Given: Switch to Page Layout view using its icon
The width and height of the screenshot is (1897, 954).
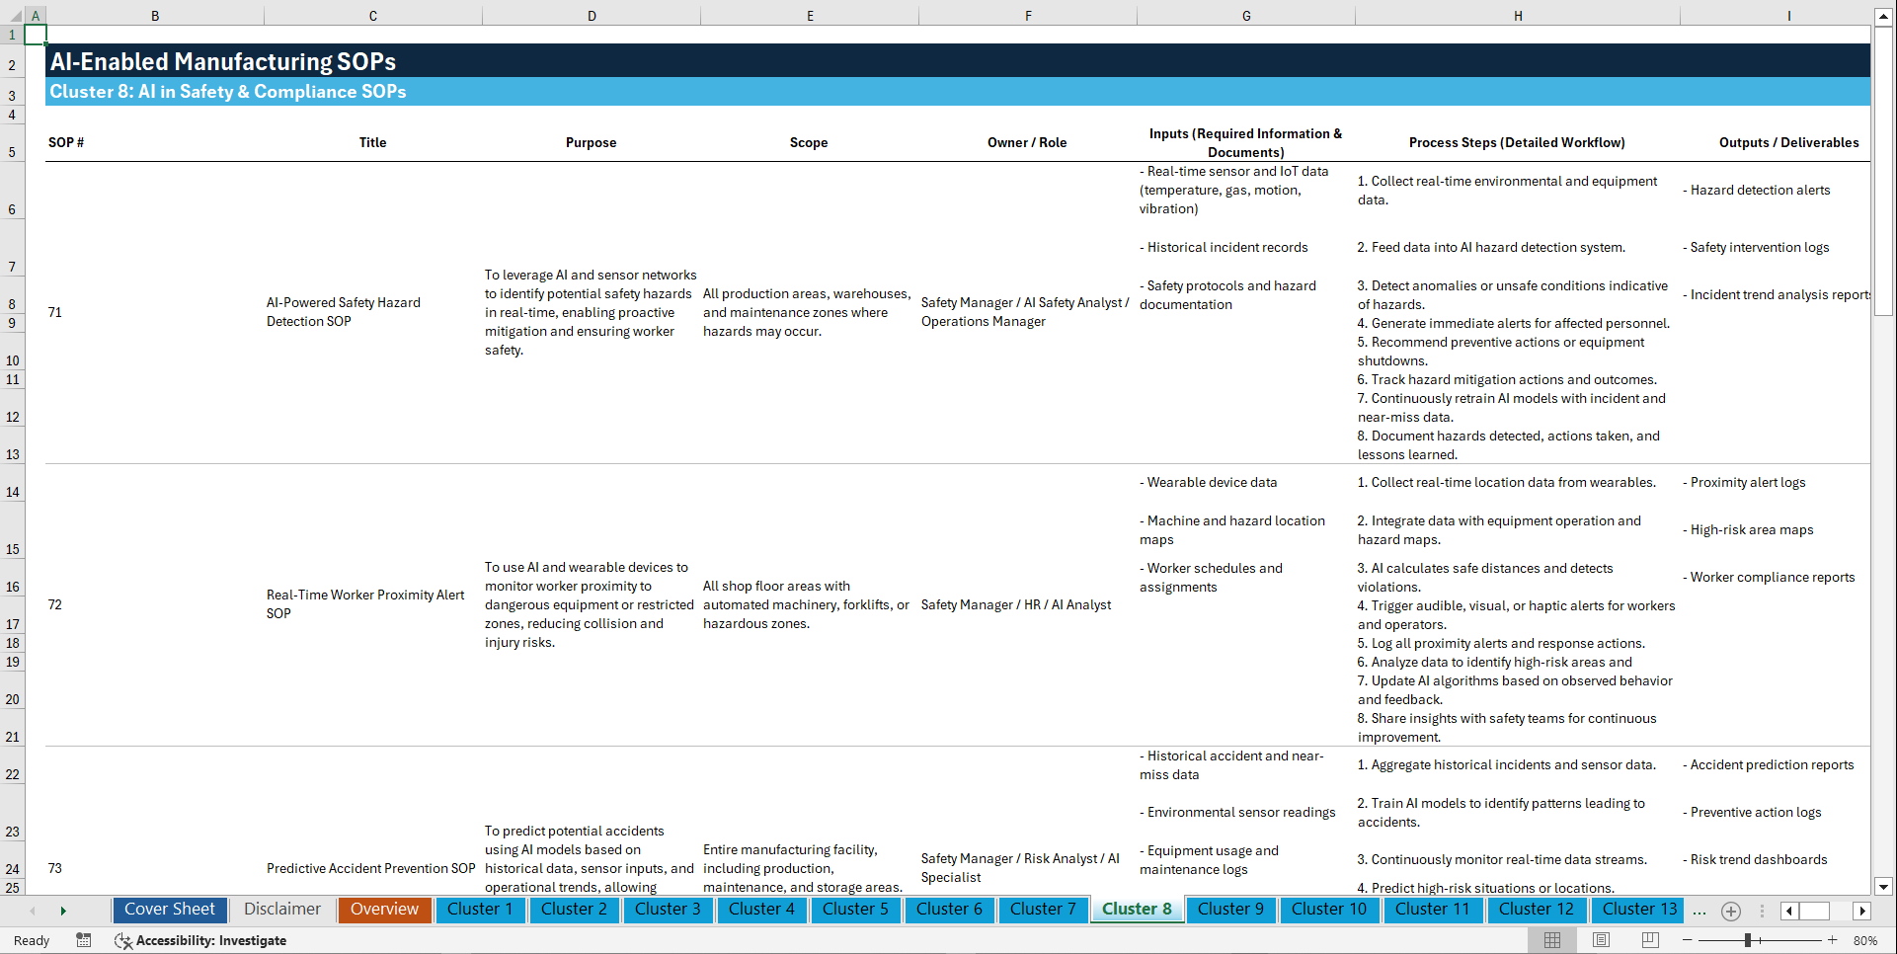Looking at the screenshot, I should (1600, 940).
